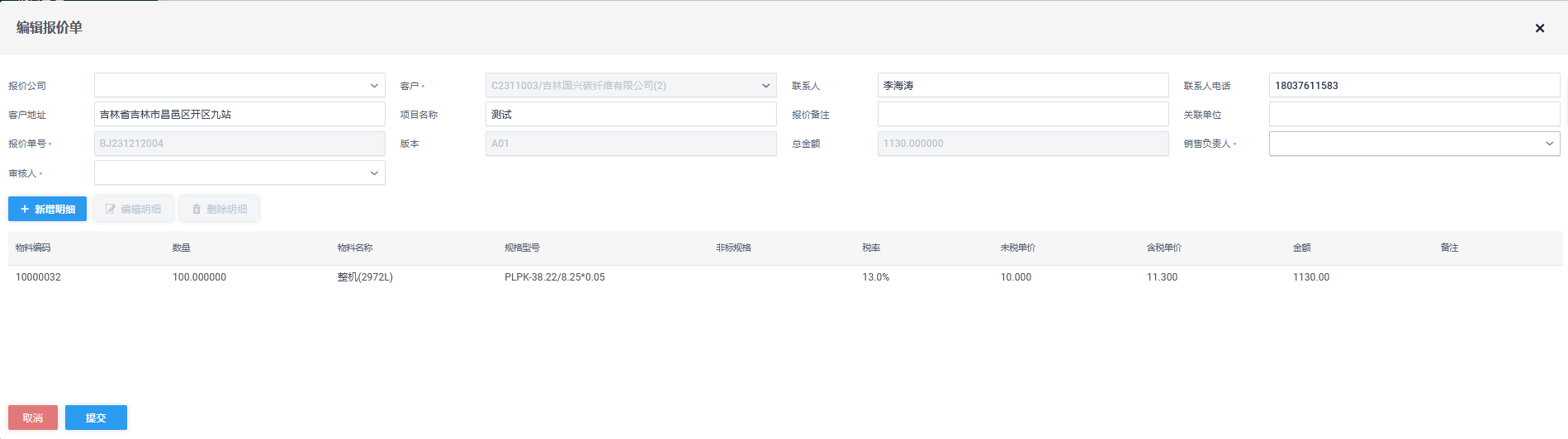Click the 取消 cancel button

tap(33, 418)
